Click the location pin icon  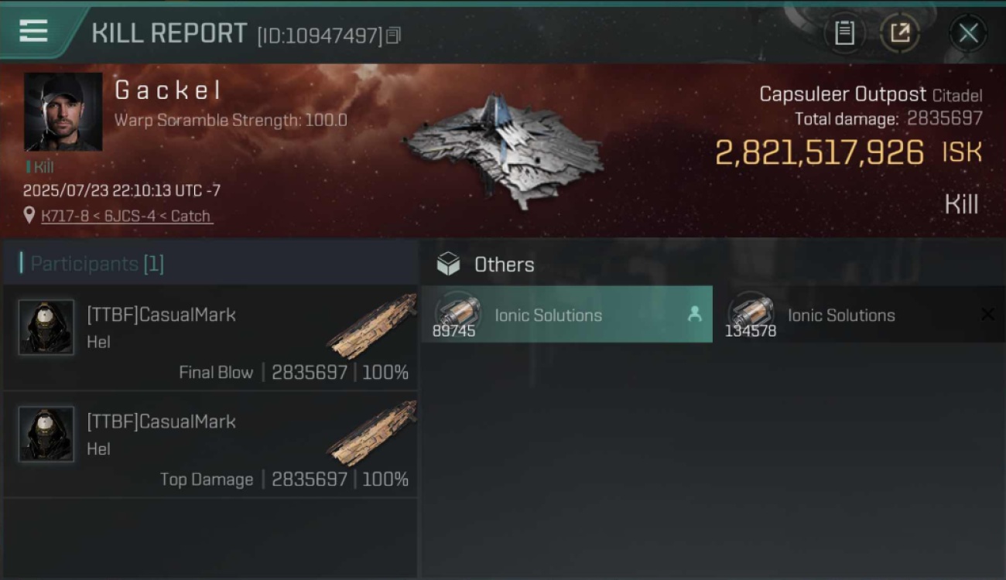click(29, 216)
